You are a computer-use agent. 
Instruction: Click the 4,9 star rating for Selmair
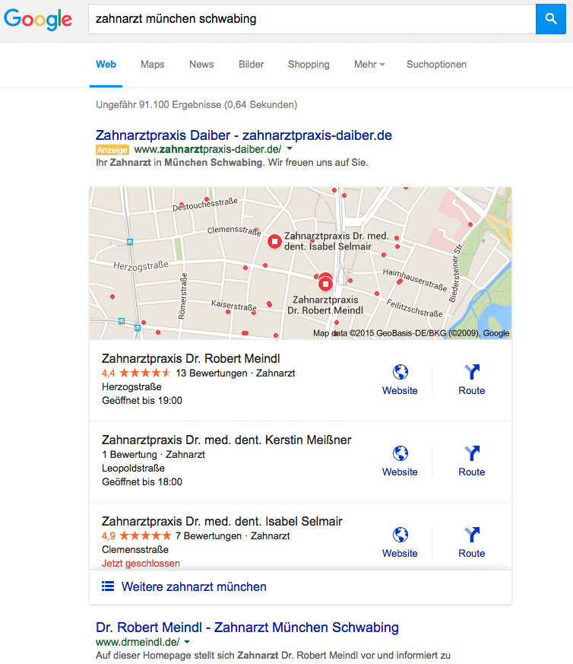[x=136, y=535]
